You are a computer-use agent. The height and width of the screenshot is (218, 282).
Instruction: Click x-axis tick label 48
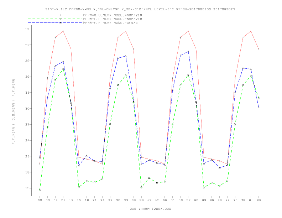(x=165, y=200)
